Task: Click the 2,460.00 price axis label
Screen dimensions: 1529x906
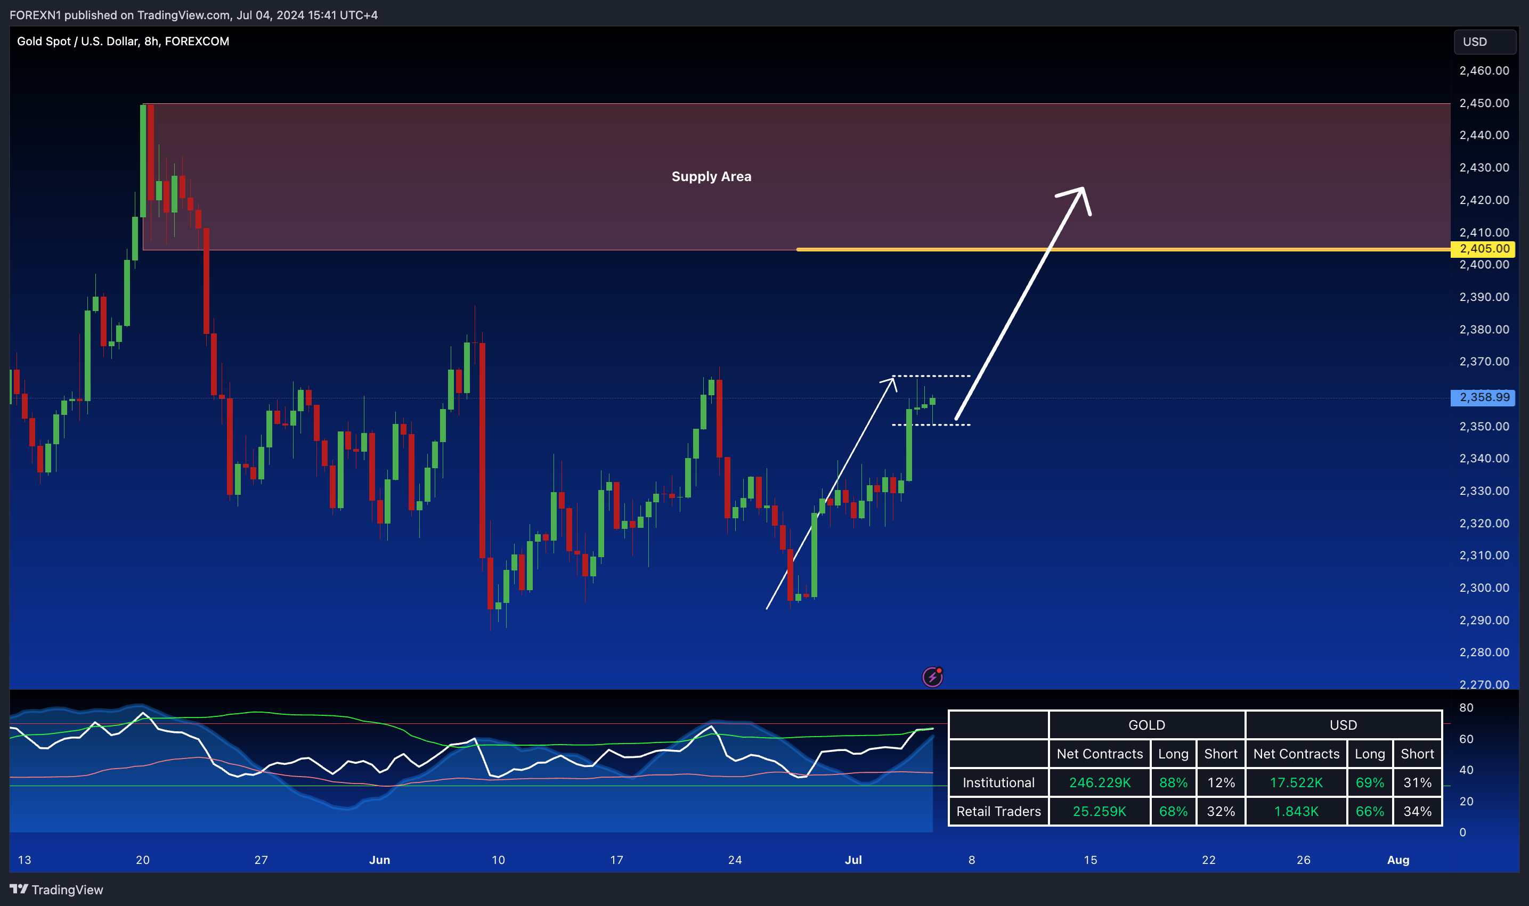Action: coord(1484,70)
